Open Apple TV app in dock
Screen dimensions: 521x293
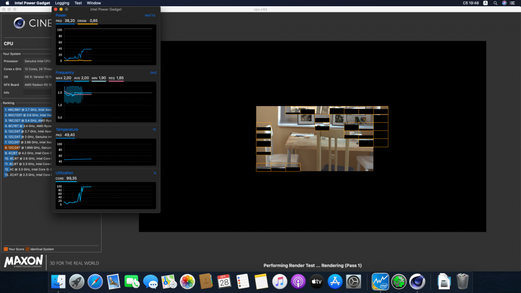coord(316,282)
